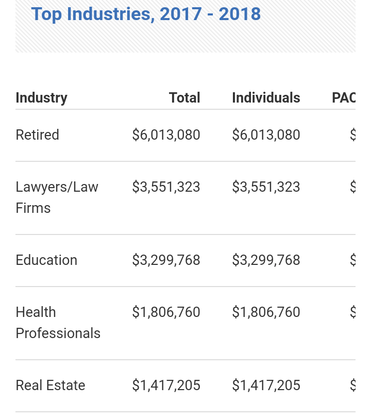The height and width of the screenshot is (419, 371).
Task: Sort by the Total column header
Action: 184,98
